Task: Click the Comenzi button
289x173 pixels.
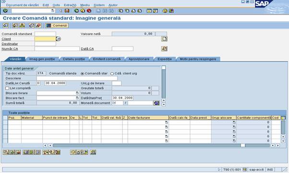Action: coord(57,25)
